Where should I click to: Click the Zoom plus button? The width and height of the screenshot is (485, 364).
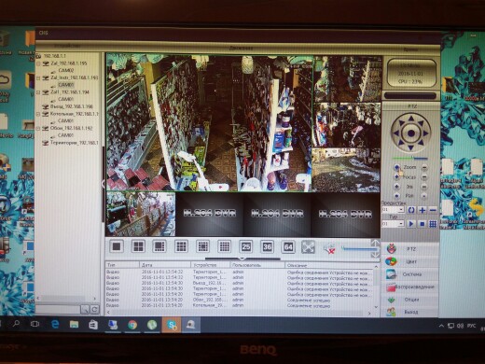(x=396, y=167)
